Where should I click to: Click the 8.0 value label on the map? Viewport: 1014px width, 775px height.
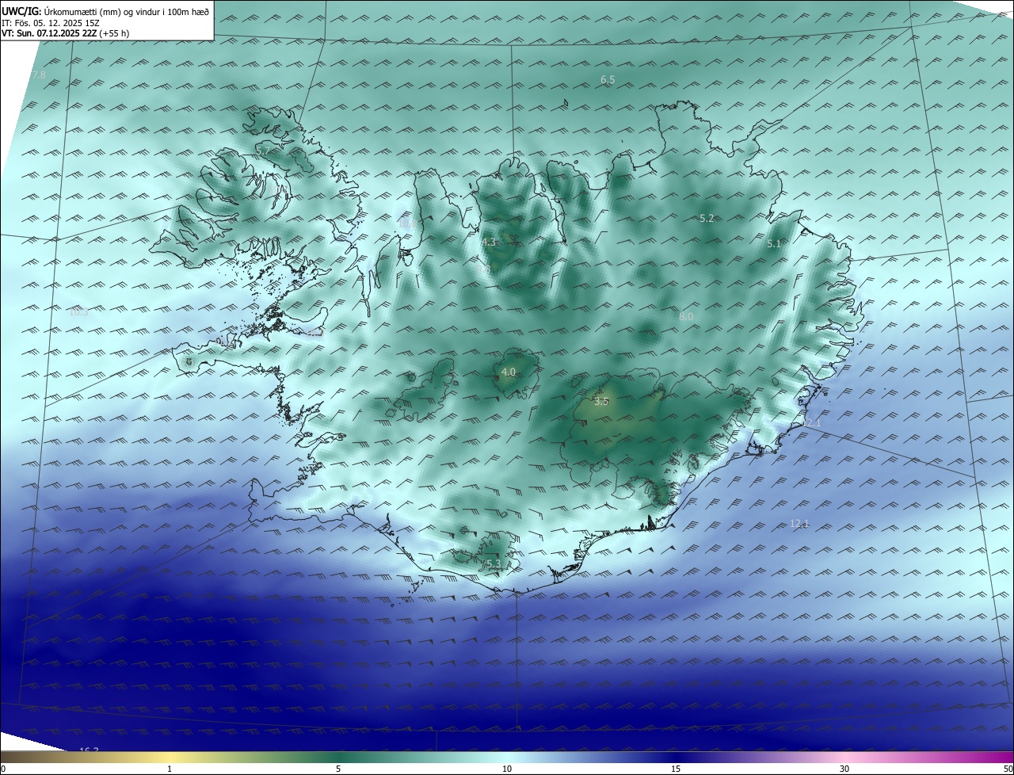pos(686,316)
